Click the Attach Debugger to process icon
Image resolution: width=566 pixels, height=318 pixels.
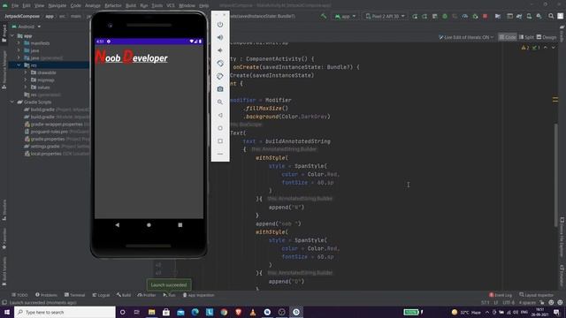[x=475, y=16]
